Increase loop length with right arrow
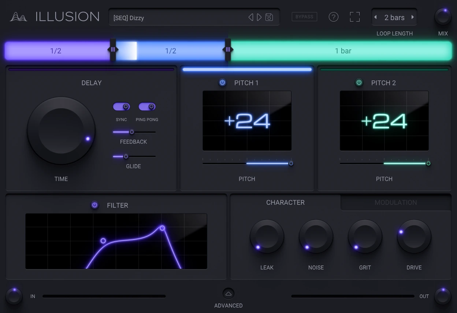This screenshot has width=457, height=313. (413, 17)
